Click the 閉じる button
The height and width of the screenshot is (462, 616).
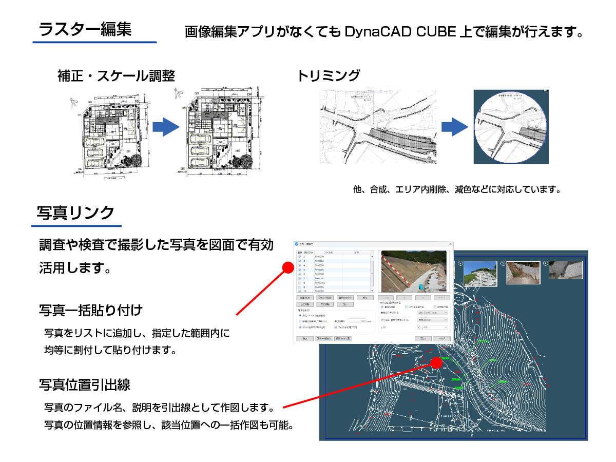[x=423, y=339]
